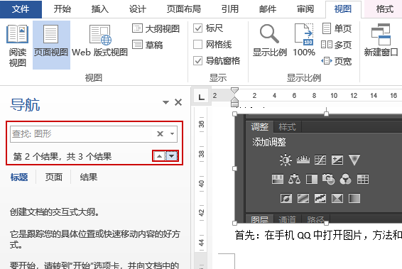Switch to Outline view (大纲视图)
This screenshot has width=402, height=269.
click(x=156, y=28)
